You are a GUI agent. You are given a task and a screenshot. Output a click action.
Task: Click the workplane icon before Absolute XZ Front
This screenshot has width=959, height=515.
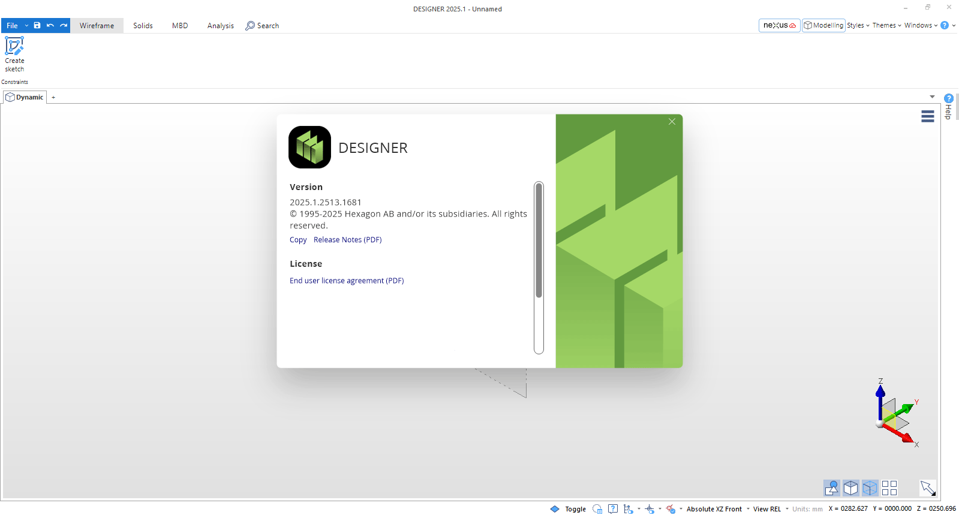coord(671,509)
